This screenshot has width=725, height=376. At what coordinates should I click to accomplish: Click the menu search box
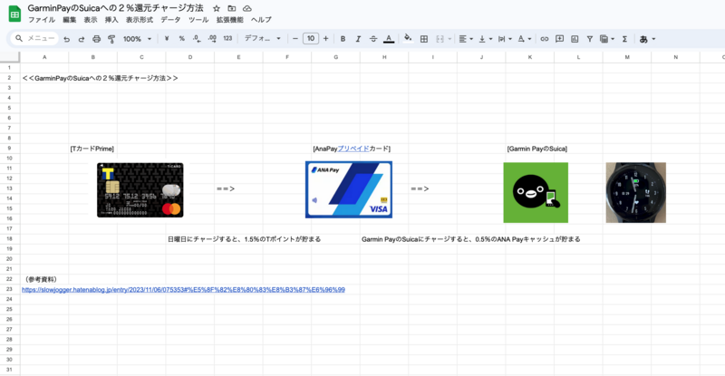[34, 38]
